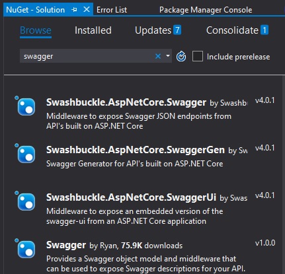This screenshot has width=285, height=274.
Task: Click the Updates count badge 7
Action: [177, 30]
